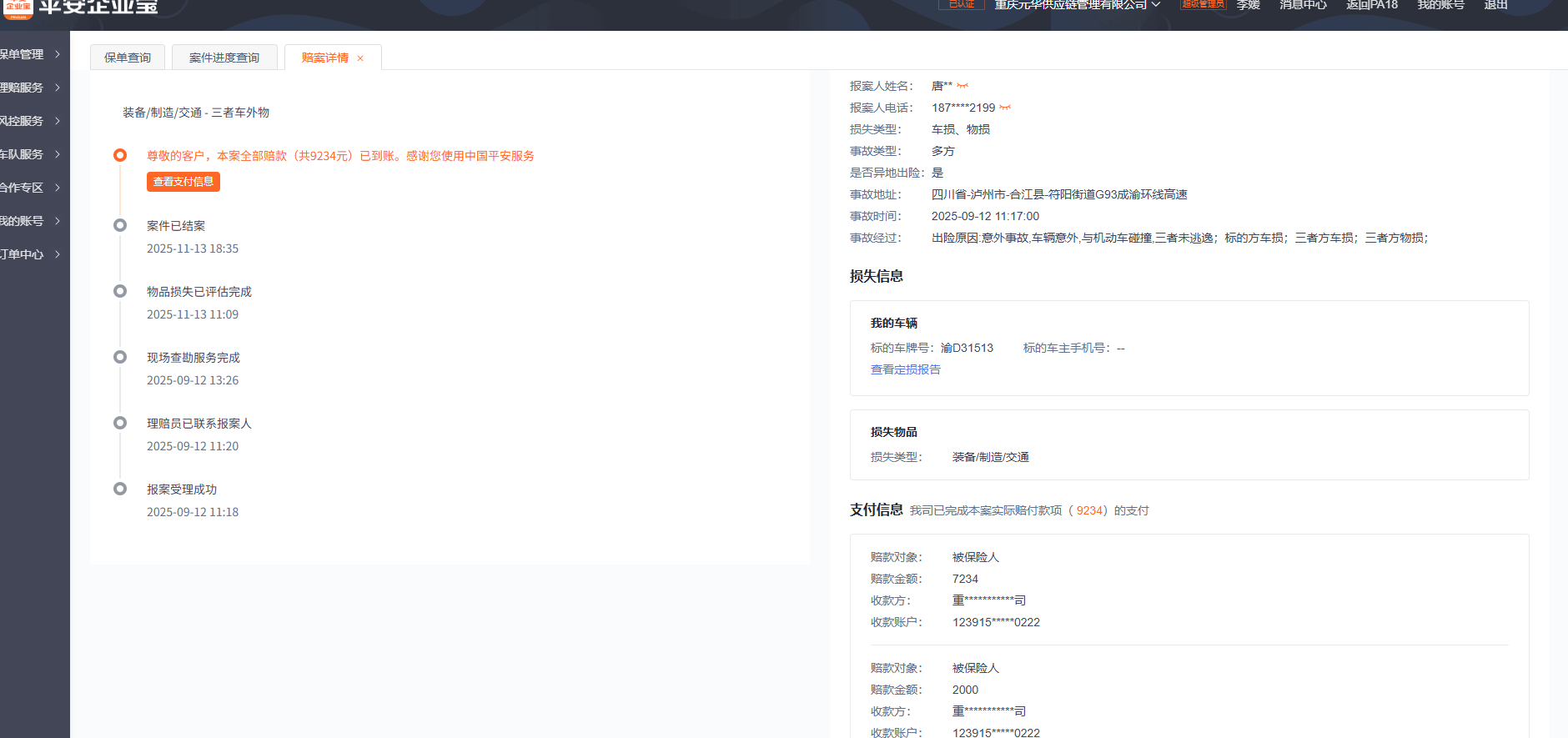Toggle eye icon beside reporter phone 187****2199
This screenshot has height=738, width=1568.
pos(1005,108)
